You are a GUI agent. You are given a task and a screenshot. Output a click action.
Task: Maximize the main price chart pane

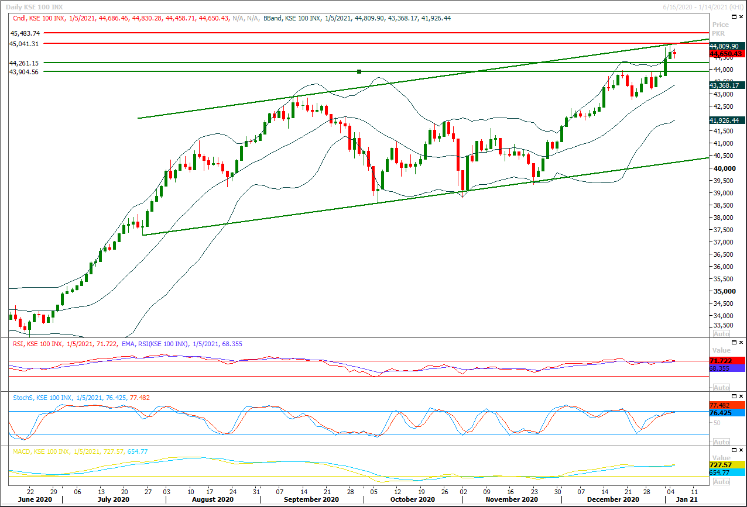[x=734, y=18]
